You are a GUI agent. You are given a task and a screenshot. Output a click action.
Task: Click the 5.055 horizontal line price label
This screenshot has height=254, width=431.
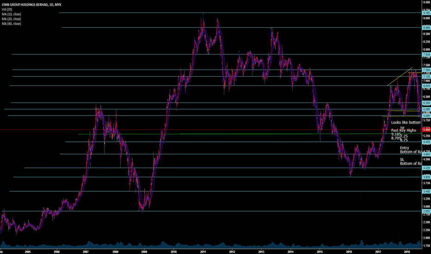(x=426, y=142)
